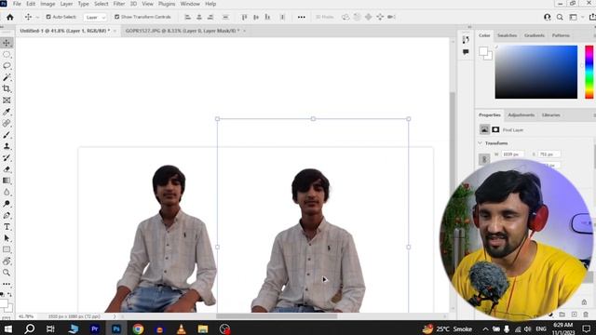The width and height of the screenshot is (596, 335).
Task: Select the Eraser tool
Action: (7, 169)
